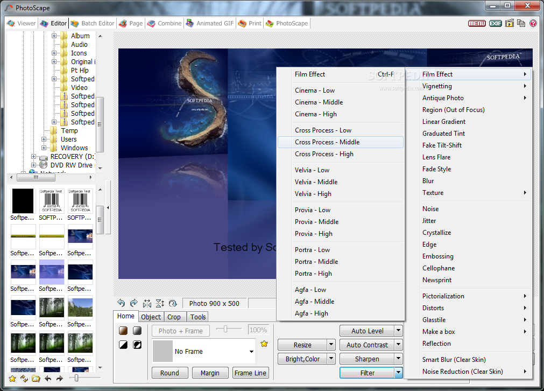Open the dropdown arrow next to Sharpen
Viewport: 544px width, 391px height.
398,359
